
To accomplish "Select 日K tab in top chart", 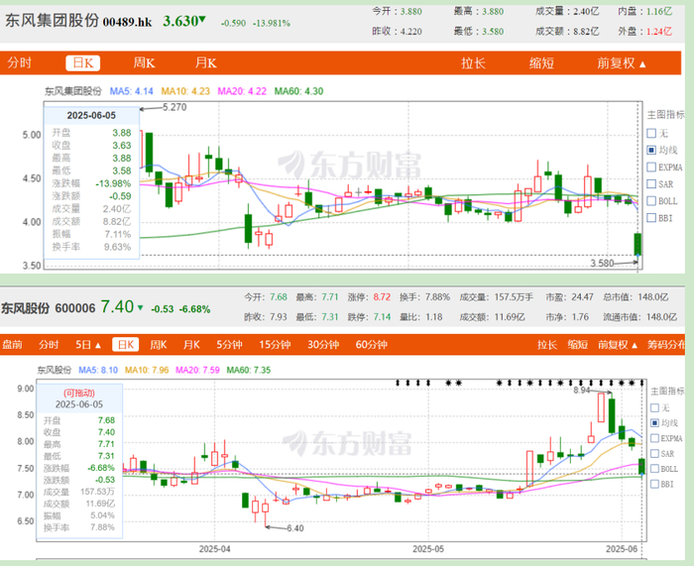I will pos(83,63).
